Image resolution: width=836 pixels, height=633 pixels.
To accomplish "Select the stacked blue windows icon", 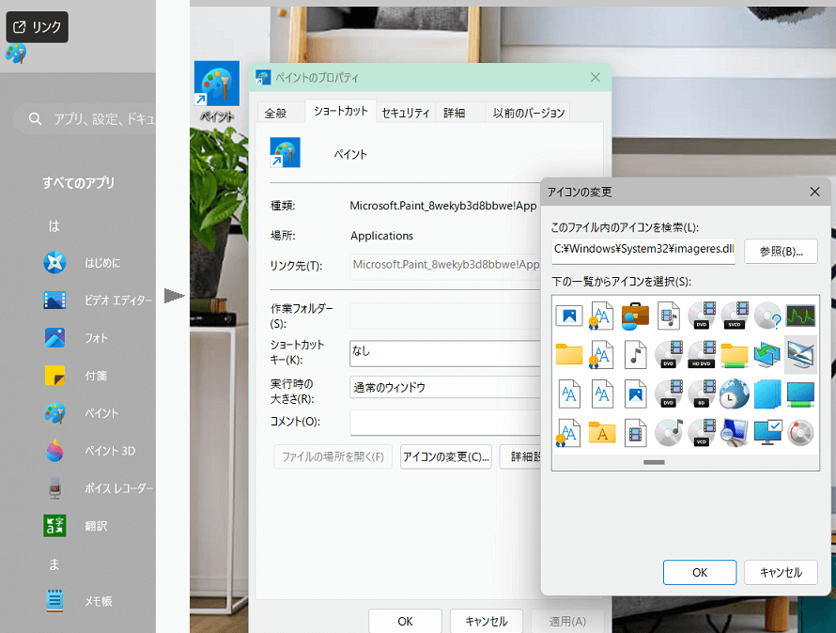I will point(767,394).
